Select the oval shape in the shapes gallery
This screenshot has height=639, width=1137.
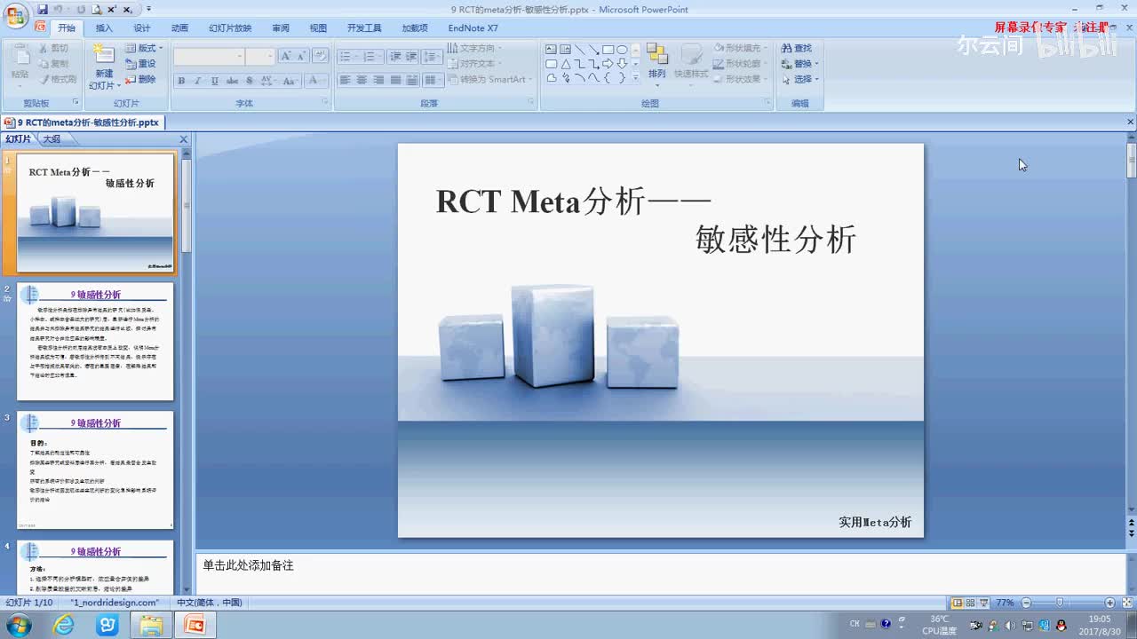622,50
